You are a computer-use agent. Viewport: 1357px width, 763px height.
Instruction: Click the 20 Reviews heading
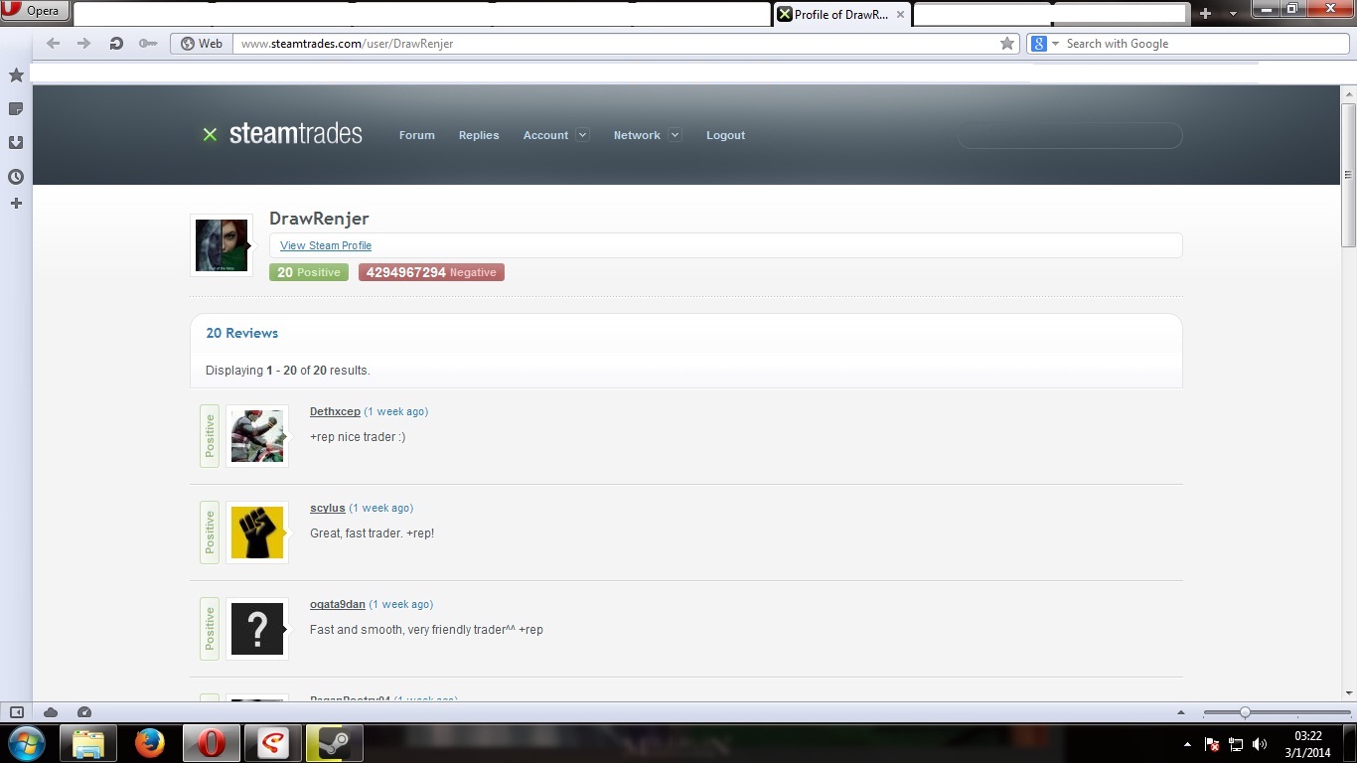point(242,333)
